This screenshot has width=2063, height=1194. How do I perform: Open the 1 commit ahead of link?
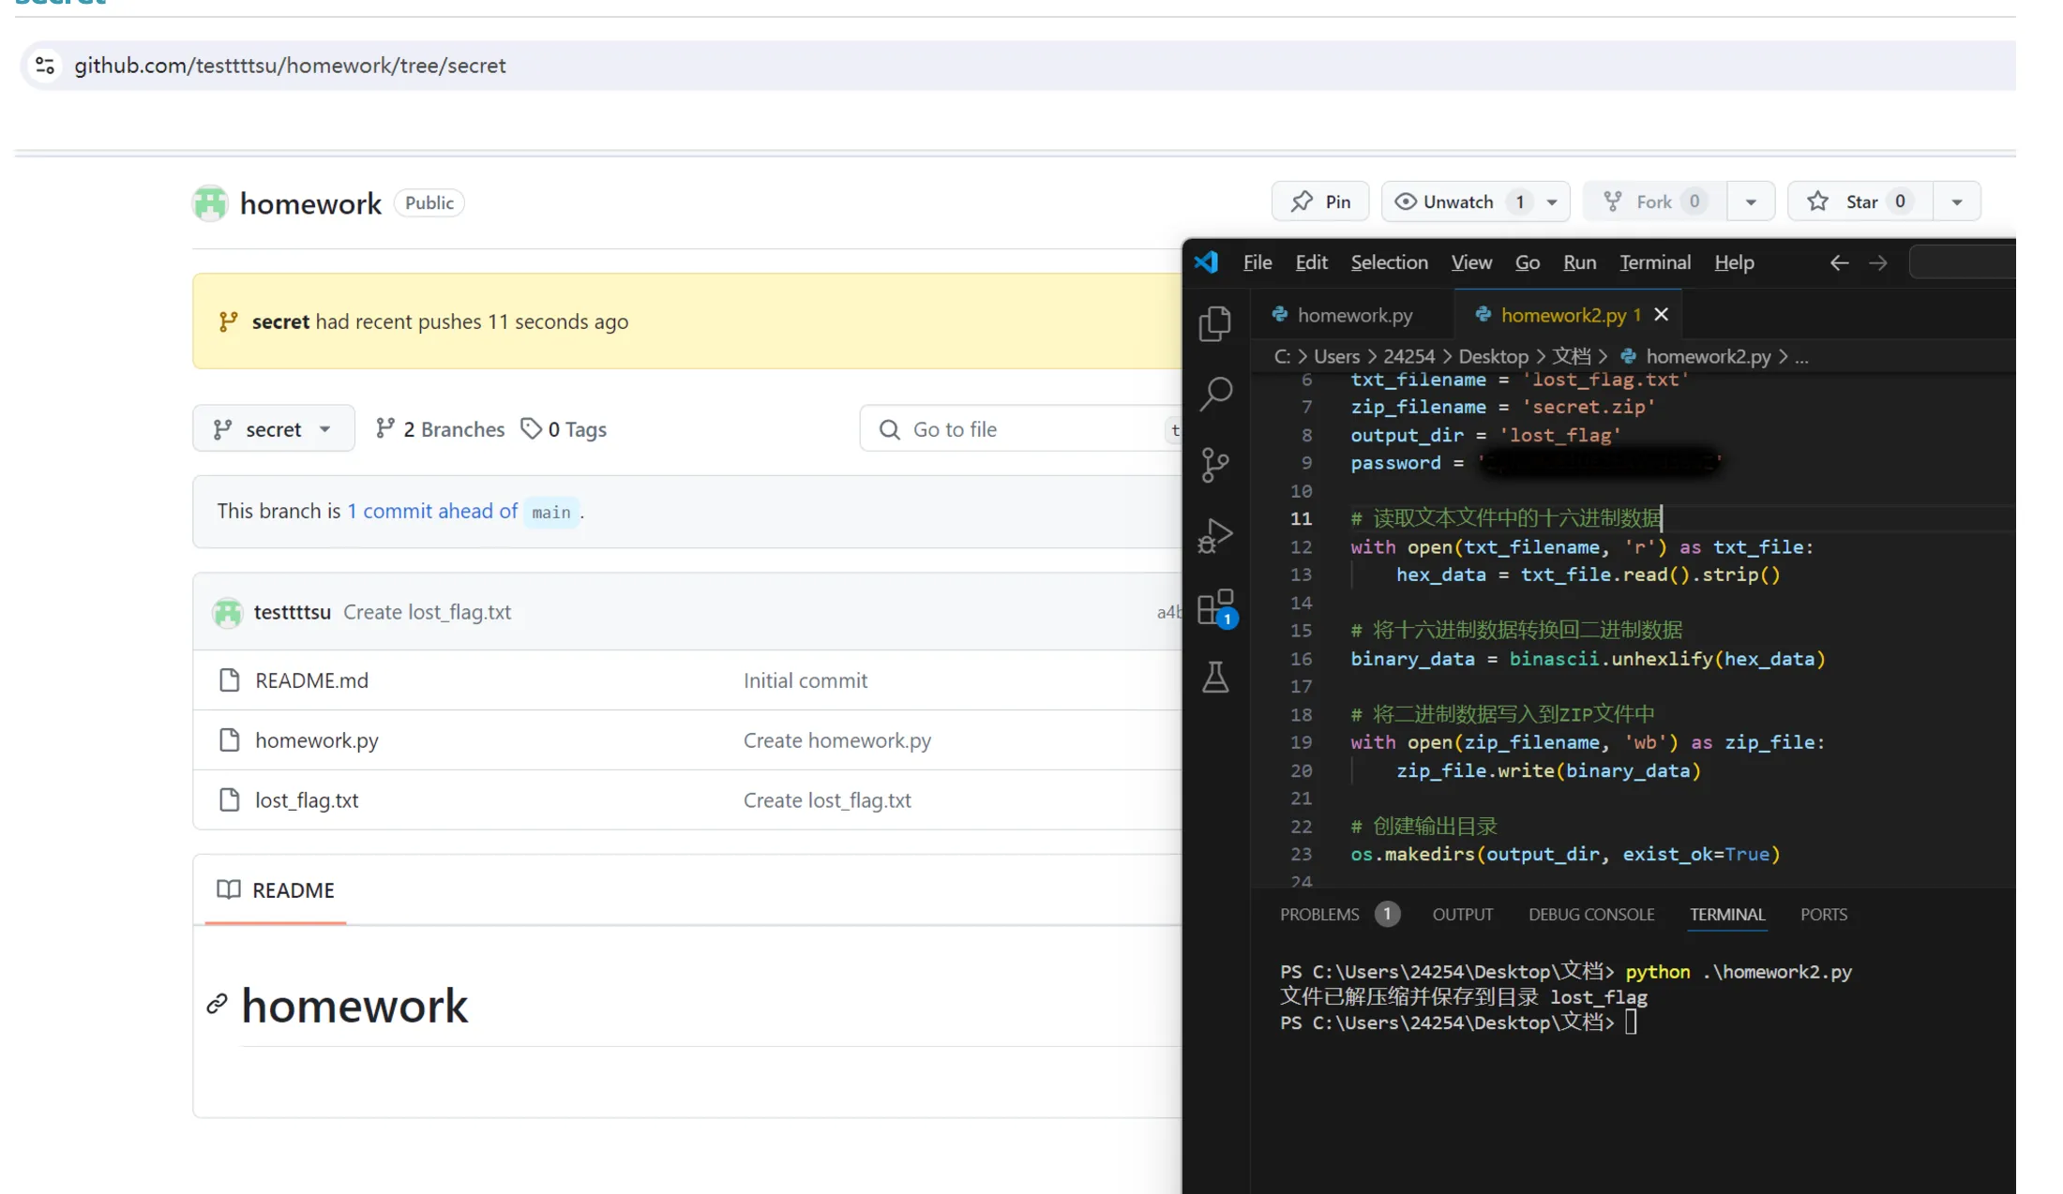point(431,511)
